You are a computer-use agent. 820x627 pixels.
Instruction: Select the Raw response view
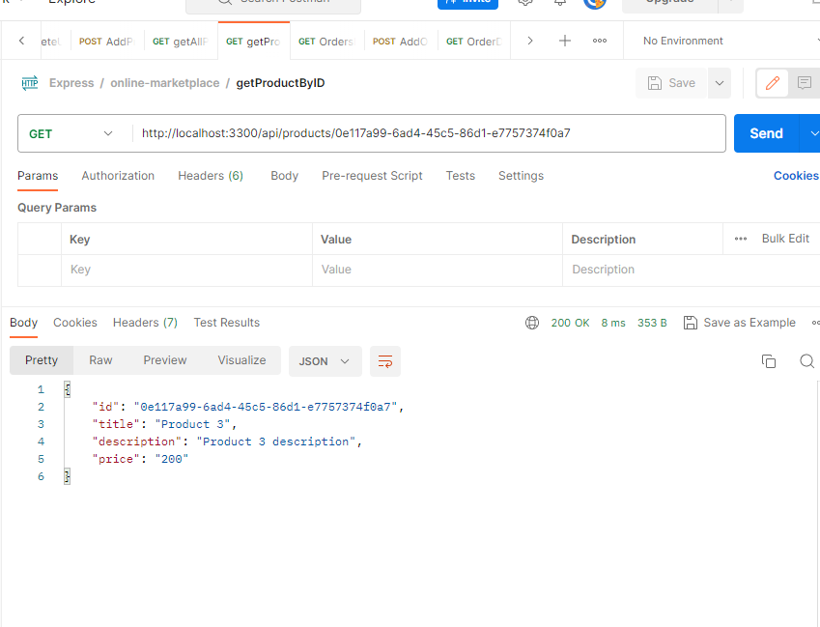(x=100, y=359)
